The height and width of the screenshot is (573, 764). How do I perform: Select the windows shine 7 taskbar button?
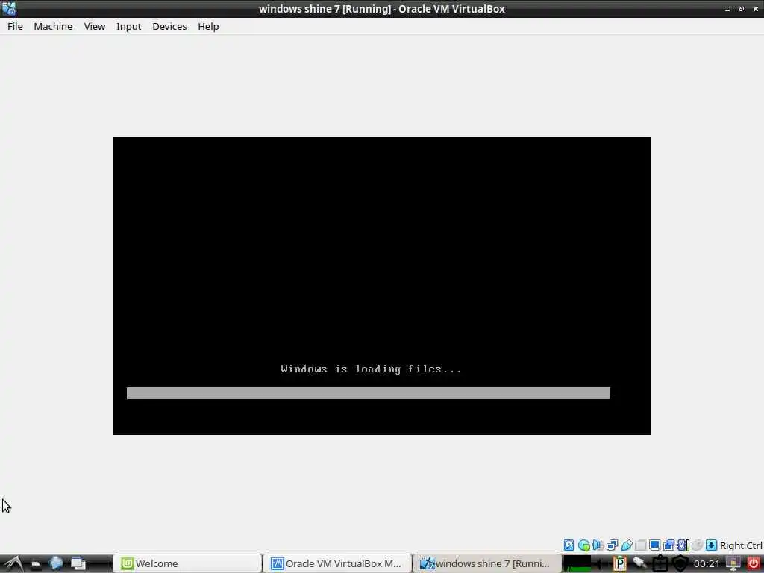coord(486,564)
